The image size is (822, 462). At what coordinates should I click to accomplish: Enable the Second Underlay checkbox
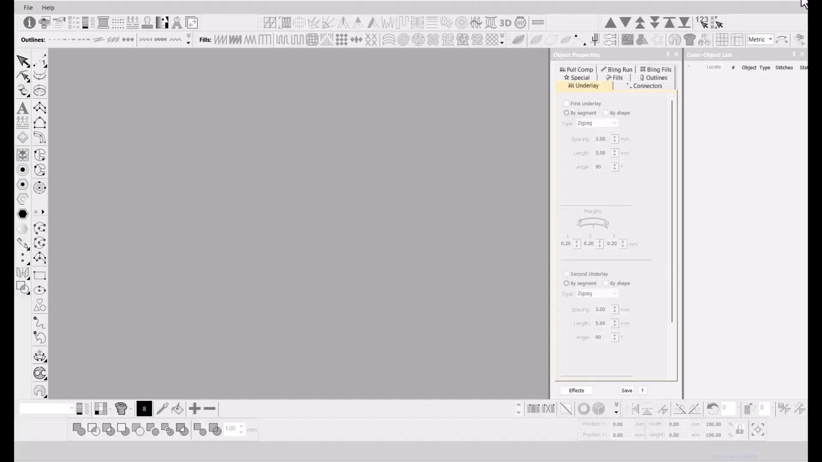click(x=566, y=274)
